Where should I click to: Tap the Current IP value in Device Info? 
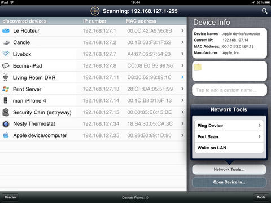235,40
